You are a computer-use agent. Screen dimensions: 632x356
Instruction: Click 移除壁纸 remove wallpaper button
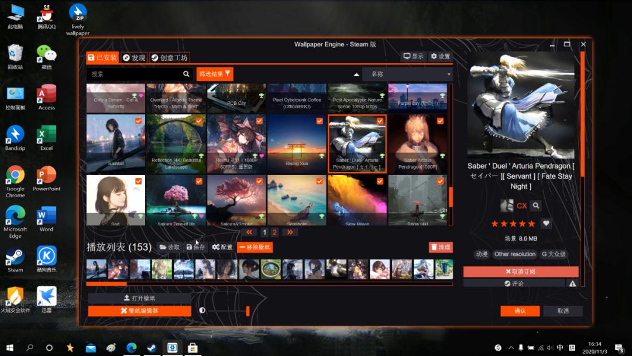255,247
